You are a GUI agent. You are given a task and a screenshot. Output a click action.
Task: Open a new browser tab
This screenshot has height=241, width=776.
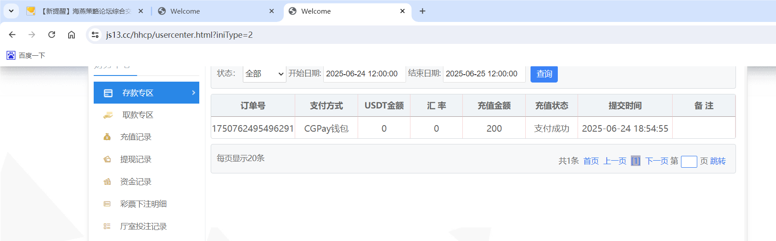click(422, 11)
